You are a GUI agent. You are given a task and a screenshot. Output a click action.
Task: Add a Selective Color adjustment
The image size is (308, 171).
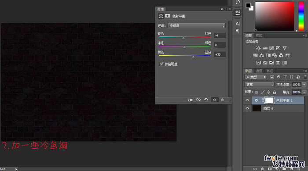coord(278,63)
